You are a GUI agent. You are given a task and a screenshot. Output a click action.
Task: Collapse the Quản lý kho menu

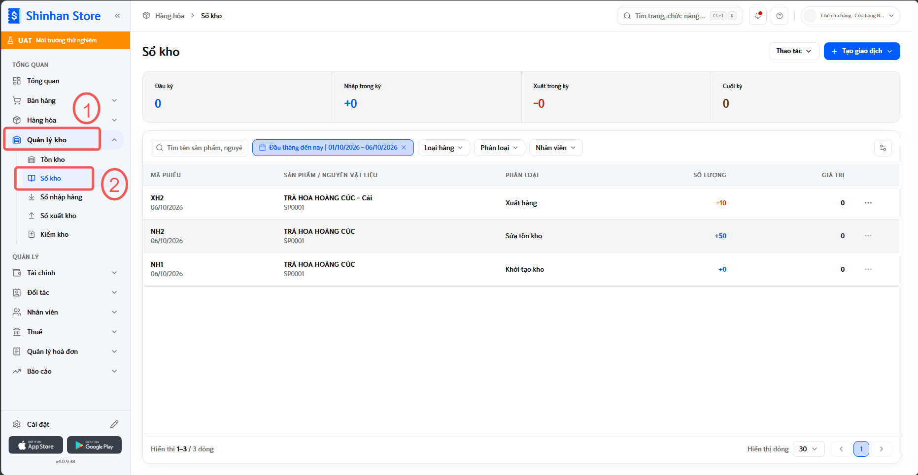tap(66, 140)
